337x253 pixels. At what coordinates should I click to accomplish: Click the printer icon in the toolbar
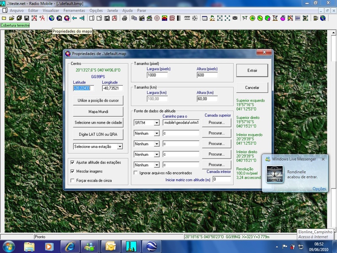pyautogui.click(x=124, y=18)
